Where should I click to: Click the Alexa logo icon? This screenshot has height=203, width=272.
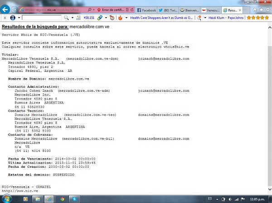point(13,18)
